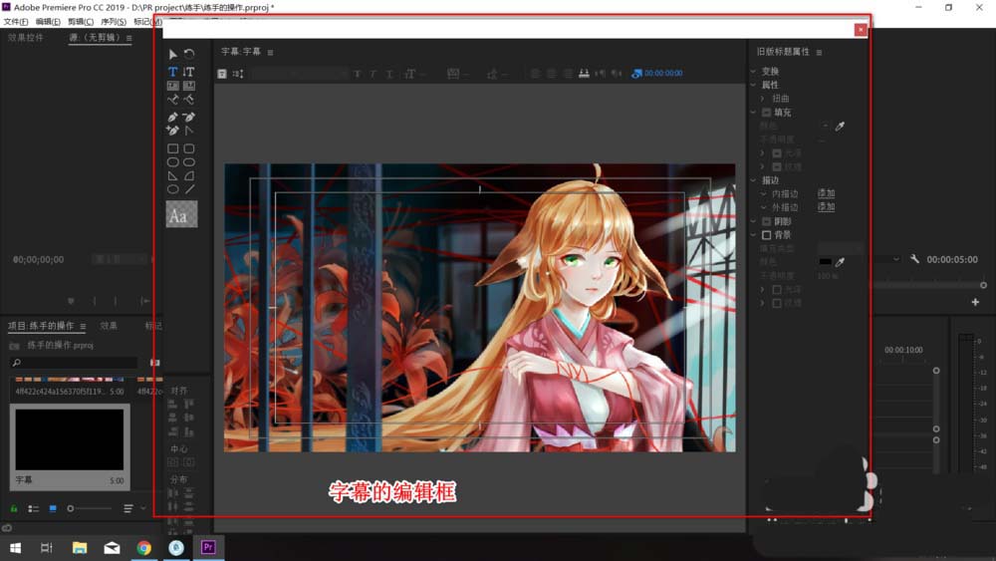
Task: Click the black background color swatch
Action: coord(825,261)
